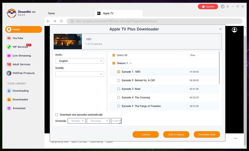Image resolution: width=249 pixels, height=151 pixels.
Task: Click the 1883 burning house thumbnail
Action: point(68,41)
